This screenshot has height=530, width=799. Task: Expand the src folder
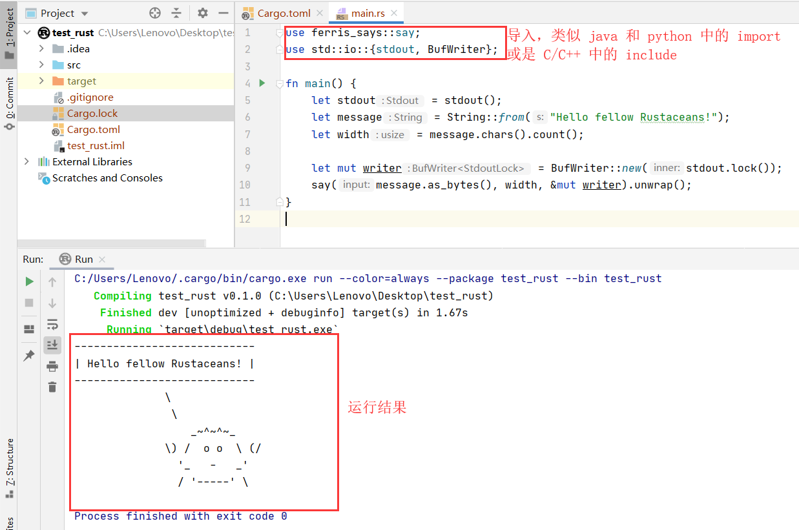[x=41, y=65]
